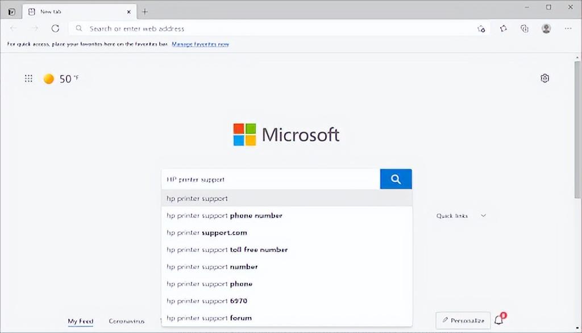The height and width of the screenshot is (333, 582).
Task: Click the browser Back arrow
Action: point(14,28)
